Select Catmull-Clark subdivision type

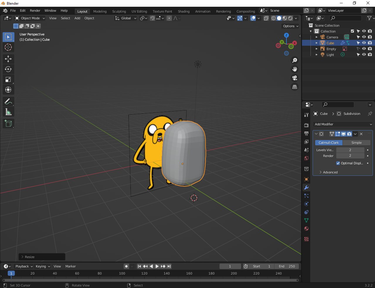329,143
